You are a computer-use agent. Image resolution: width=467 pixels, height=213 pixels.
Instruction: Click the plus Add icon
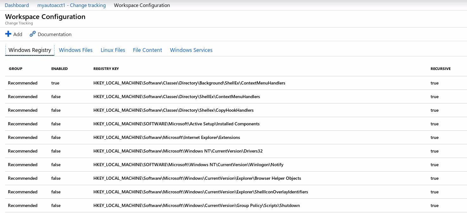(x=8, y=34)
